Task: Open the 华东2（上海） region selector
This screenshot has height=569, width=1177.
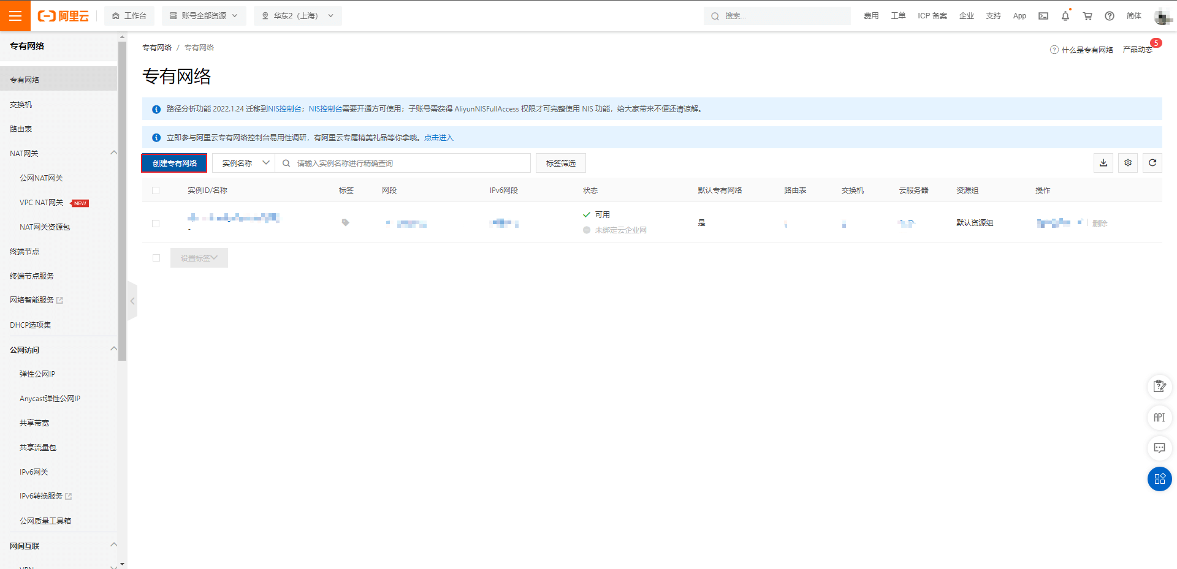Action: pyautogui.click(x=298, y=16)
